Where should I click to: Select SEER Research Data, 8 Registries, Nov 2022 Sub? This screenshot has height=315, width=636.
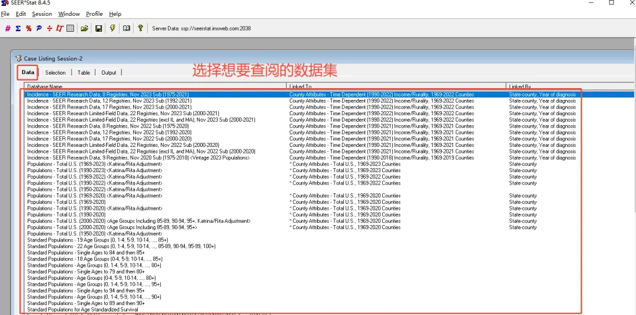[108, 126]
